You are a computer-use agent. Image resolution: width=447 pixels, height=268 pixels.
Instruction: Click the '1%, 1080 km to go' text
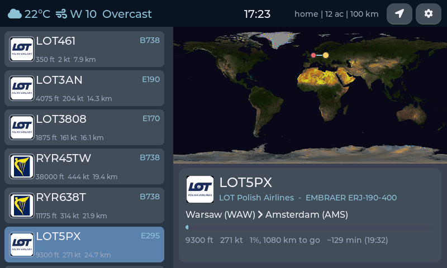(x=285, y=240)
